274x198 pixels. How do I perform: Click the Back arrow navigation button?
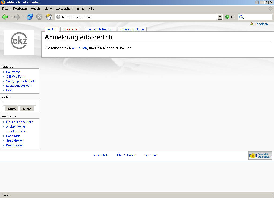[x=5, y=17]
